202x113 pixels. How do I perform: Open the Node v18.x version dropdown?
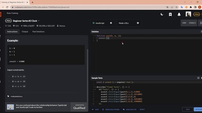point(129,23)
